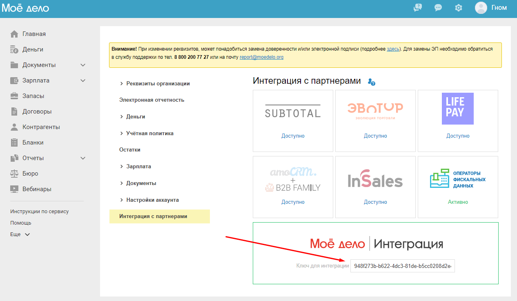Click the Документы folder icon in the sidebar
The image size is (517, 301).
pos(14,65)
